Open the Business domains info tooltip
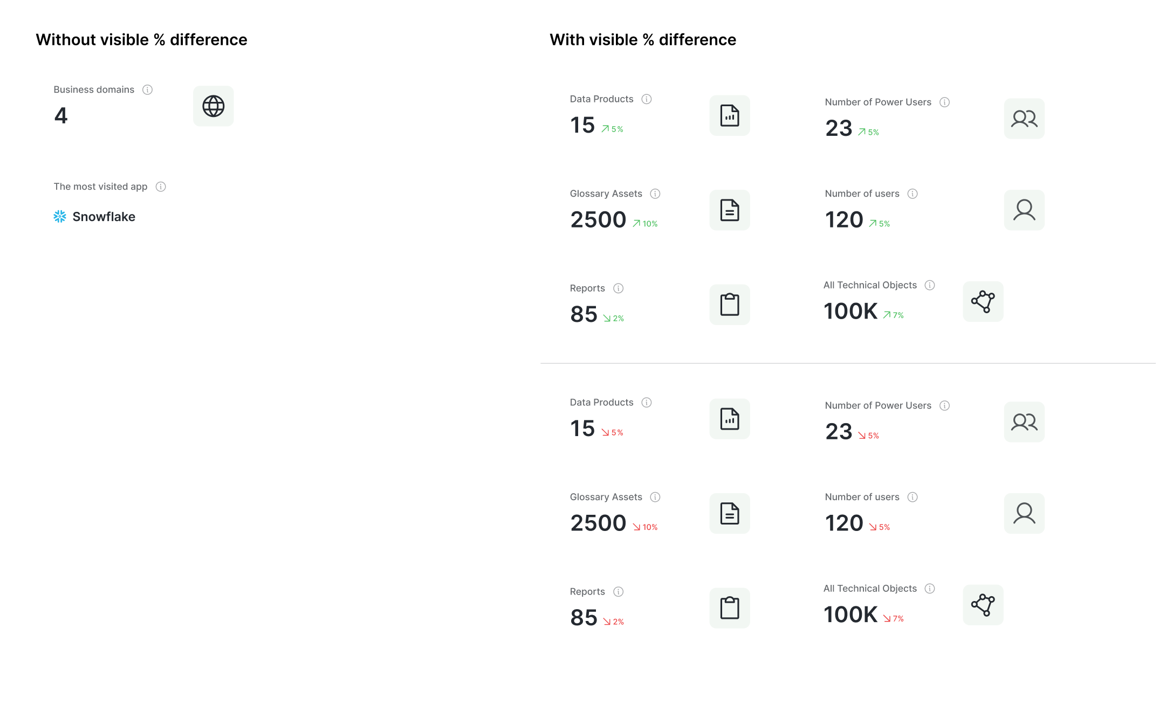Image resolution: width=1166 pixels, height=704 pixels. 147,89
